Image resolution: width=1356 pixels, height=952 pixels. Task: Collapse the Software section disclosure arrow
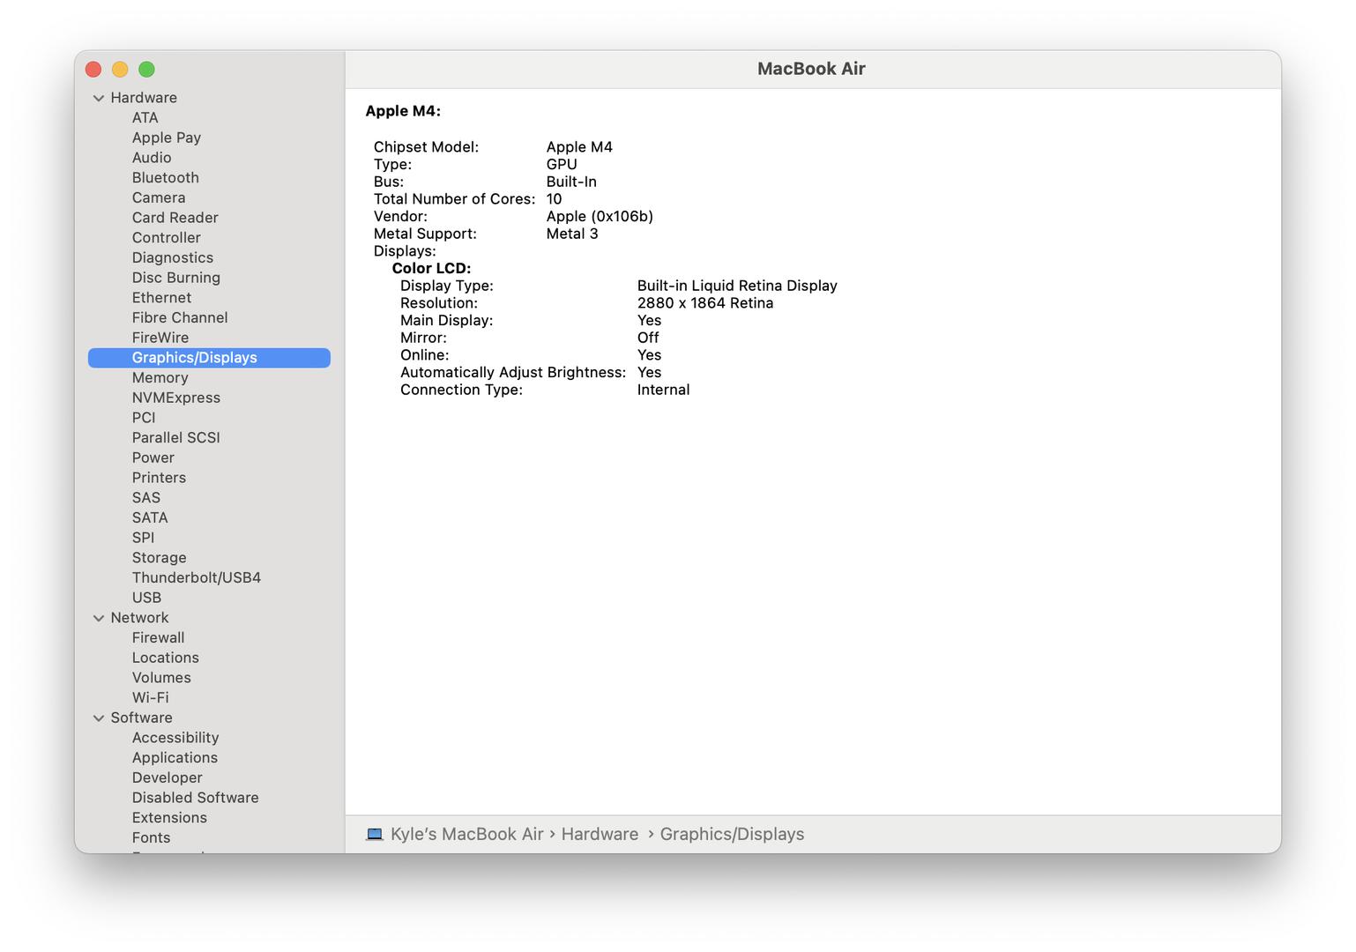tap(99, 718)
